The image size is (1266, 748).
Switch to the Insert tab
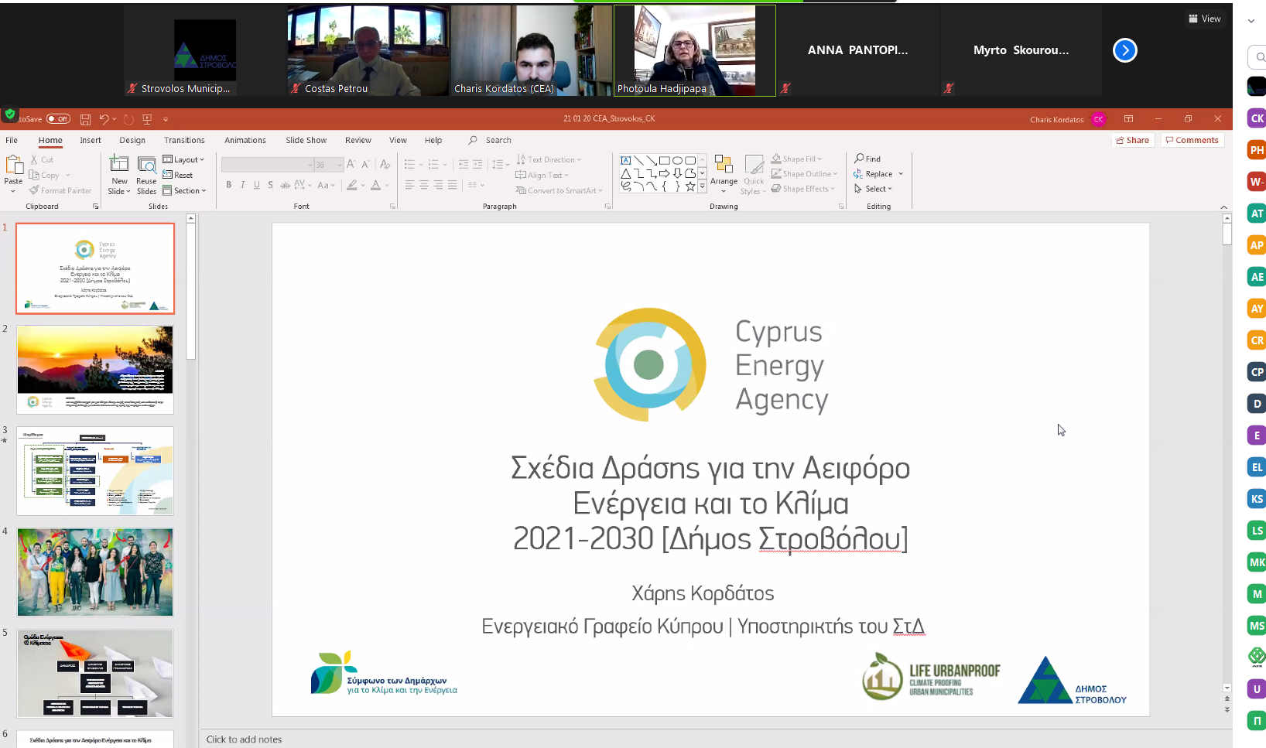click(91, 140)
